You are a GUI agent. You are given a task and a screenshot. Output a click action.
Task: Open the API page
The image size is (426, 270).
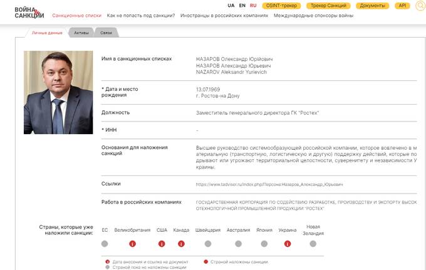pos(402,6)
